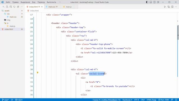Open the Выполнить menu

[x=51, y=2]
